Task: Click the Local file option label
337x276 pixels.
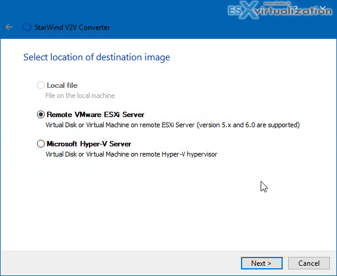Action: pyautogui.click(x=62, y=85)
